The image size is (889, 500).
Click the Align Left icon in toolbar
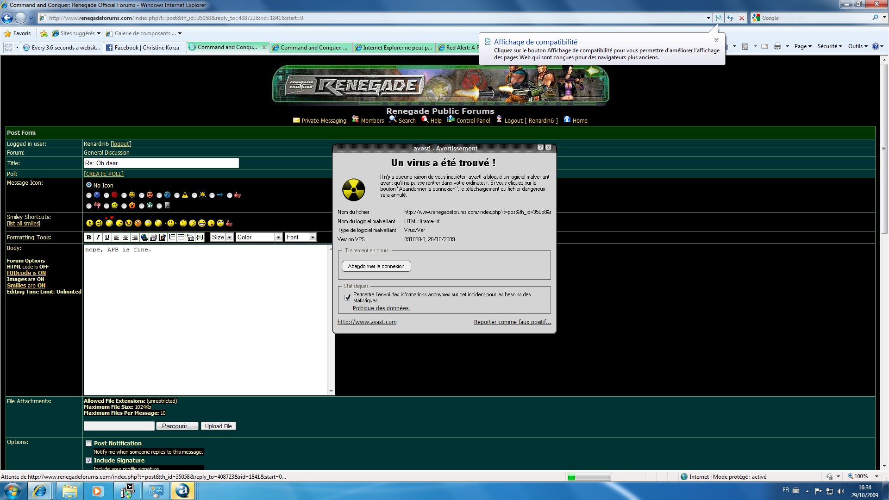(x=116, y=237)
